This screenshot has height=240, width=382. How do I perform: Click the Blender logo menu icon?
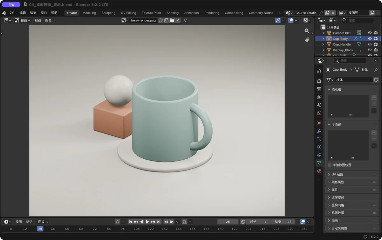coord(4,13)
